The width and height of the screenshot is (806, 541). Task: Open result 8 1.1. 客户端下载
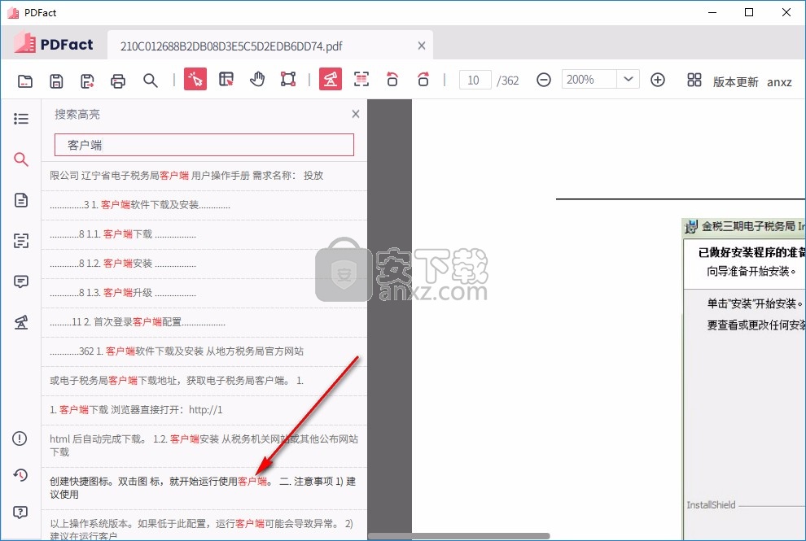[204, 234]
